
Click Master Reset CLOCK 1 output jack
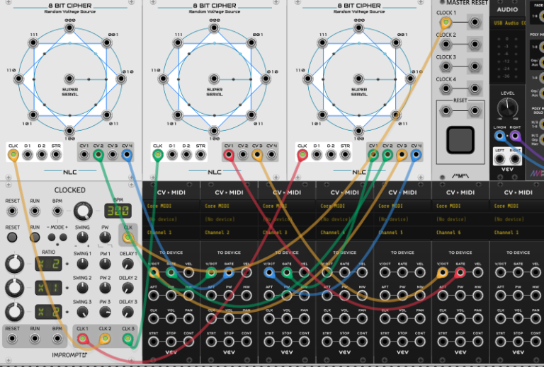(x=475, y=23)
